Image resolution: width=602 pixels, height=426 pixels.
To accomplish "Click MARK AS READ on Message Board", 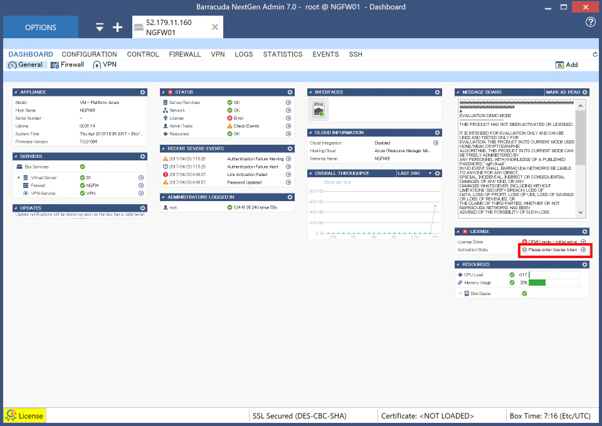I will [563, 93].
